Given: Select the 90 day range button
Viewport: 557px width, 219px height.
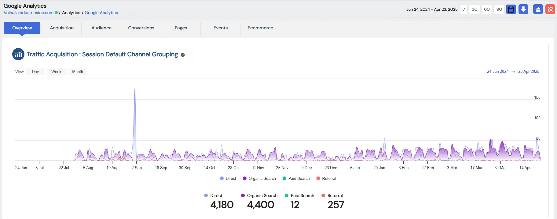Looking at the screenshot, I should click(x=499, y=9).
